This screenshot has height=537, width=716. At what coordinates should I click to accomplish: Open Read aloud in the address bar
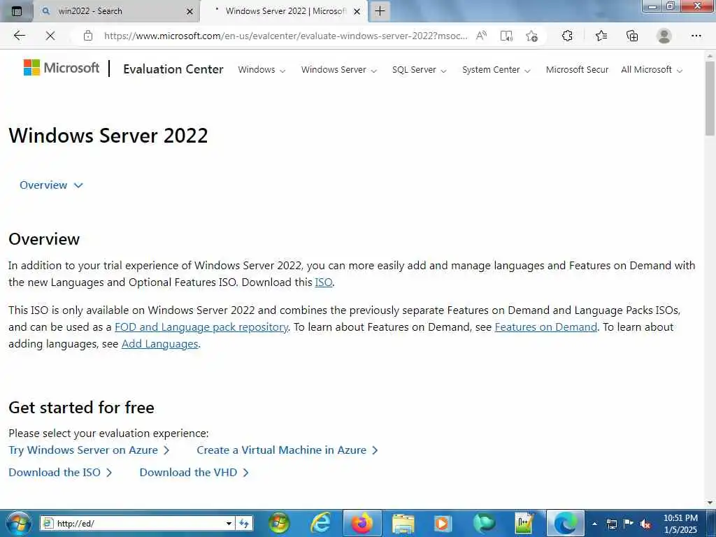481,36
